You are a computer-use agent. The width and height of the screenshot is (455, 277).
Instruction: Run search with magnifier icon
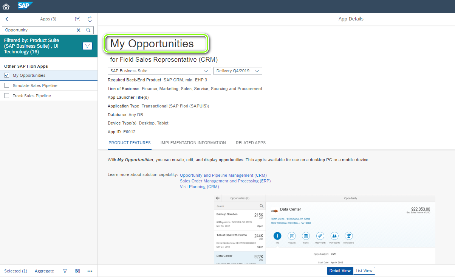pyautogui.click(x=88, y=30)
